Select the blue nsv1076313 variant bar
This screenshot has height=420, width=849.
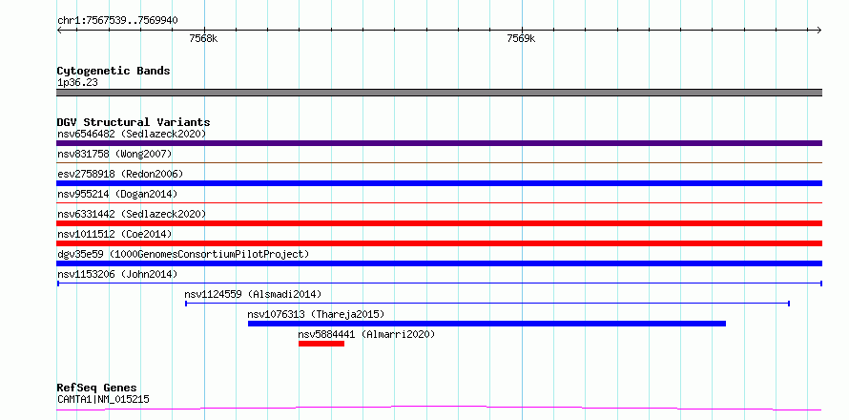(487, 324)
